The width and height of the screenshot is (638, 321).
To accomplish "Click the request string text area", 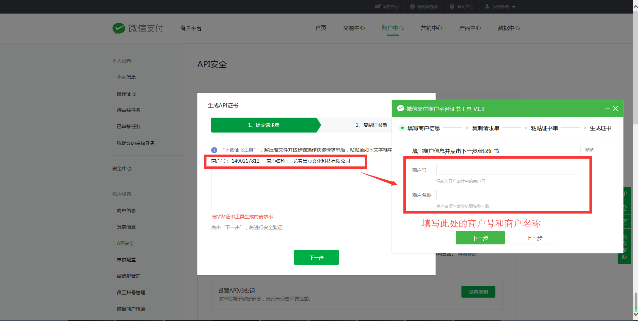I will tap(302, 188).
